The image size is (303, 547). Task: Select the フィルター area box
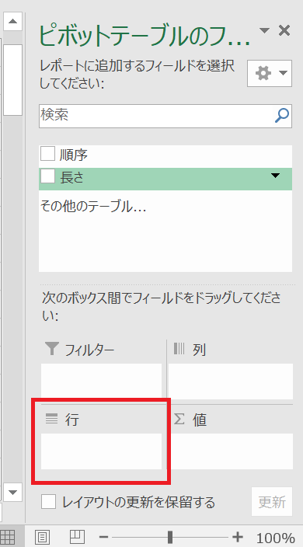pyautogui.click(x=102, y=381)
